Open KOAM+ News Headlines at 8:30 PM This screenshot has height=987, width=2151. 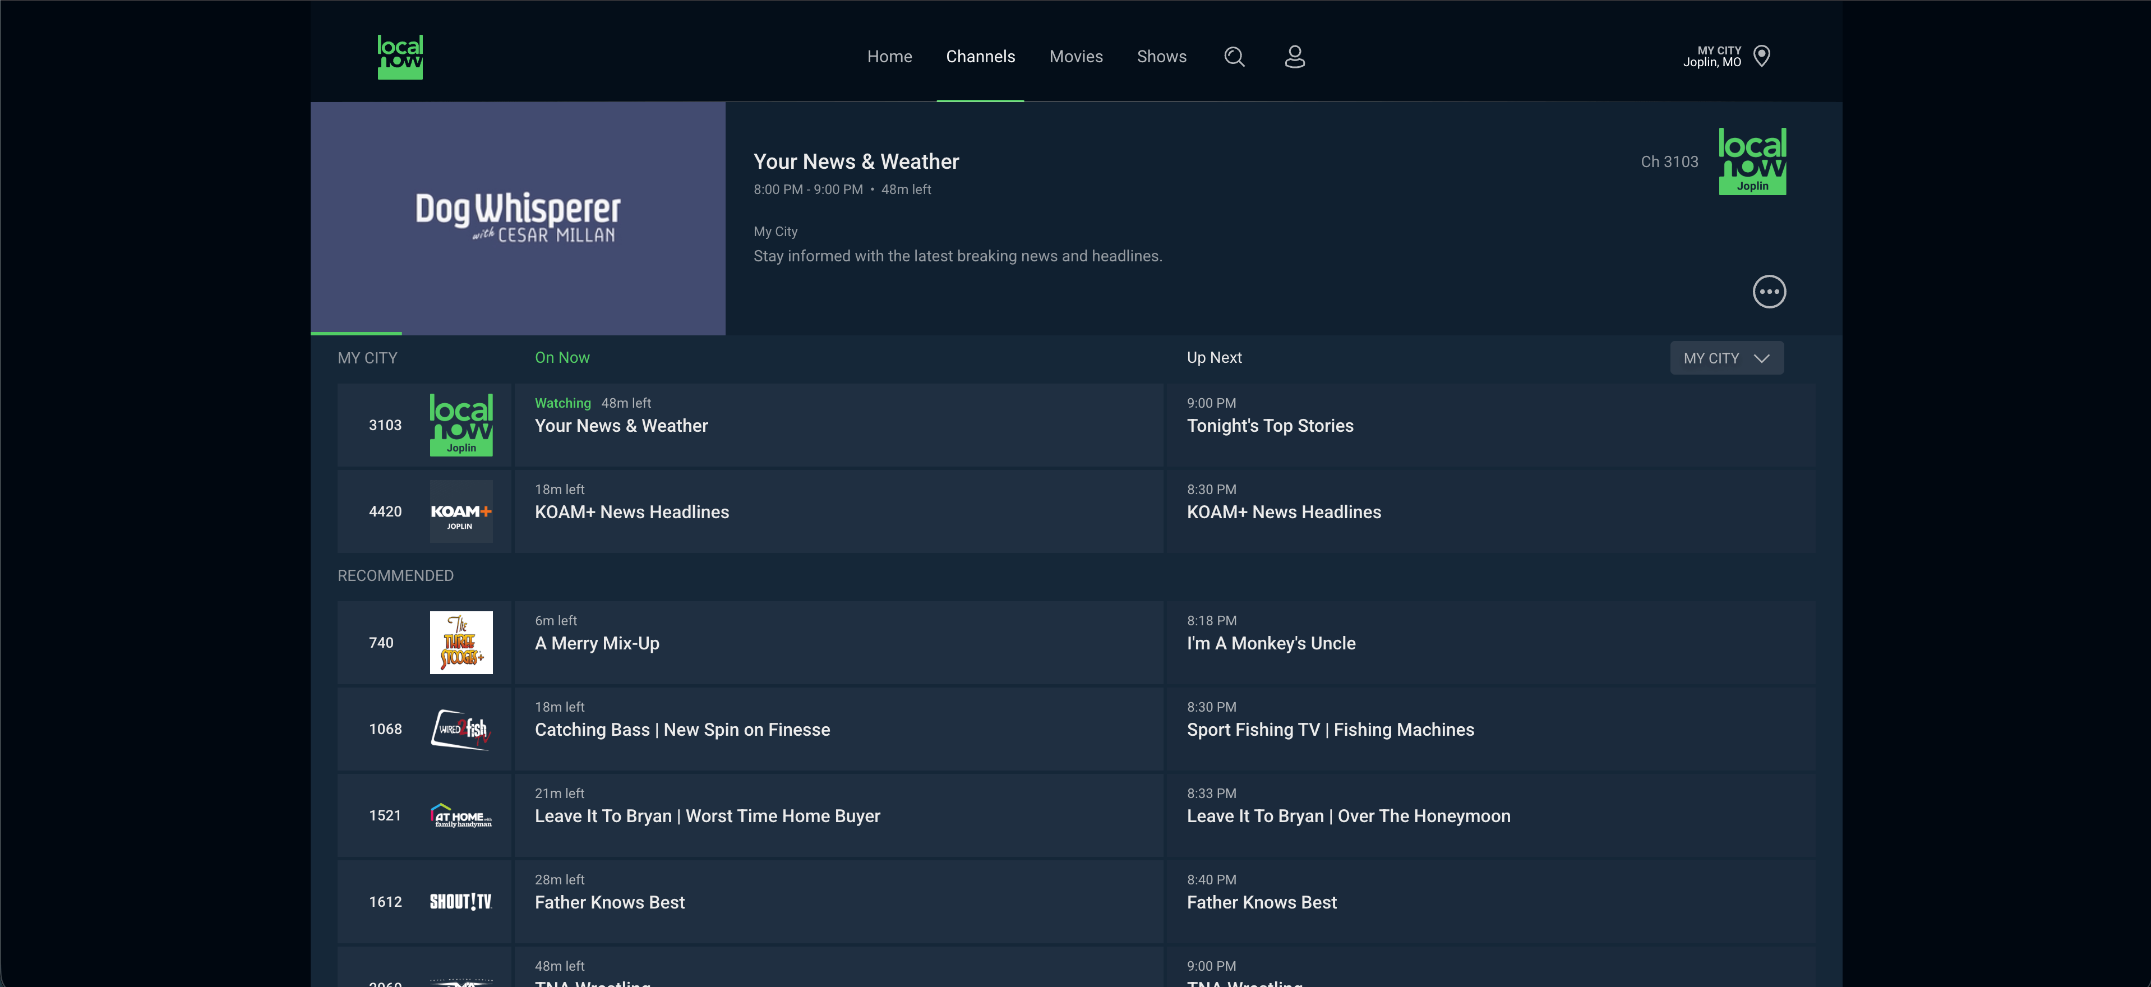coord(1490,512)
